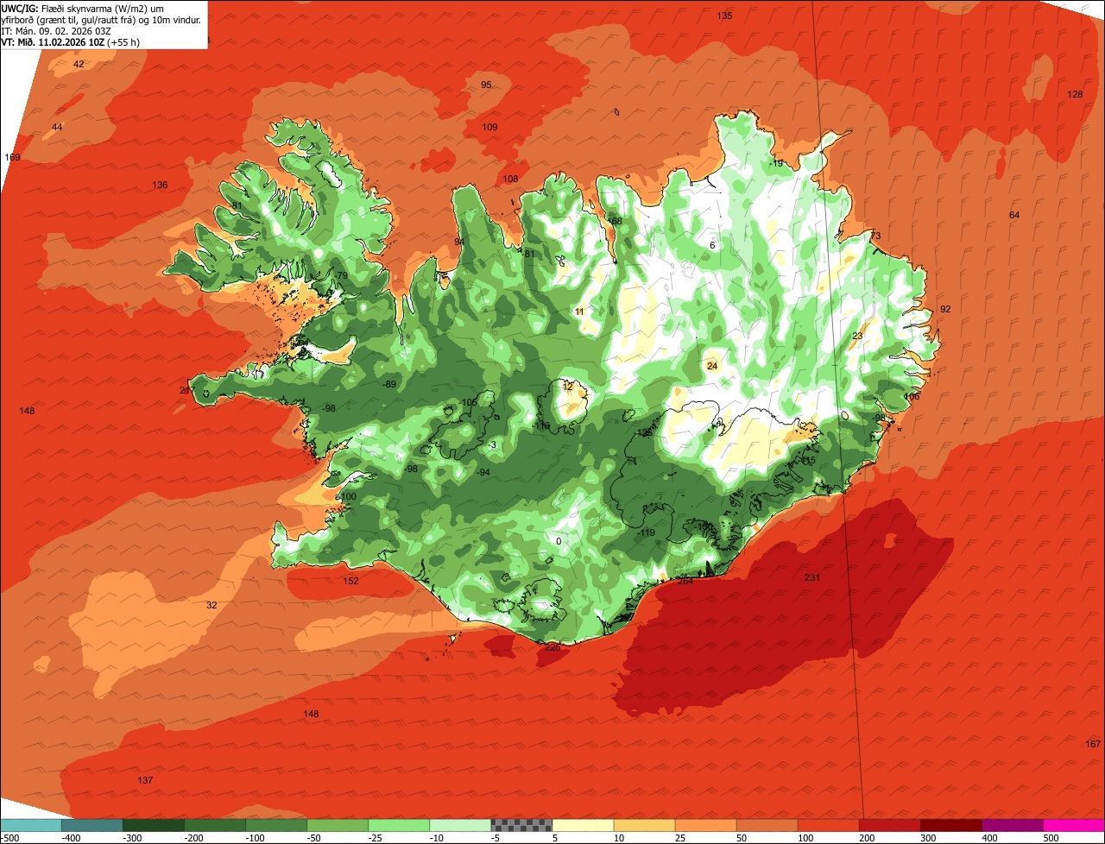Click the map value 108

pyautogui.click(x=510, y=180)
